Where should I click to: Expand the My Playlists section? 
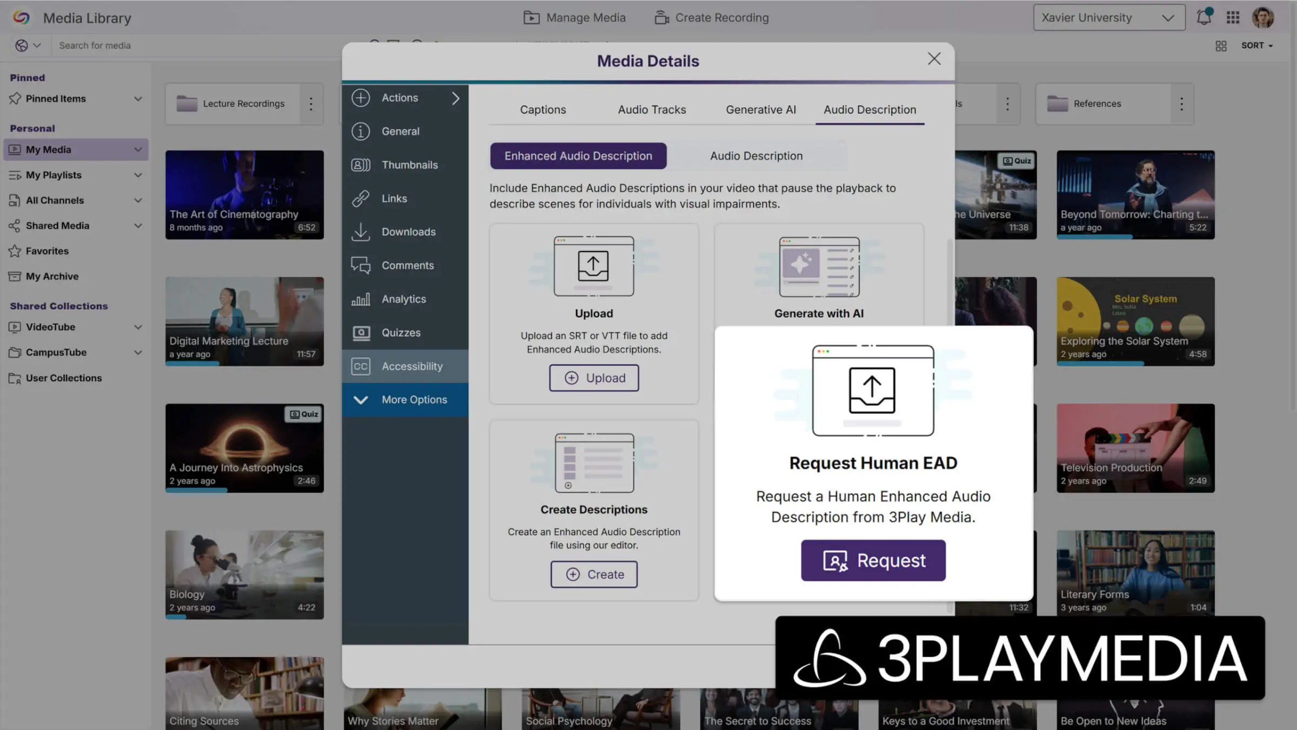(x=138, y=175)
